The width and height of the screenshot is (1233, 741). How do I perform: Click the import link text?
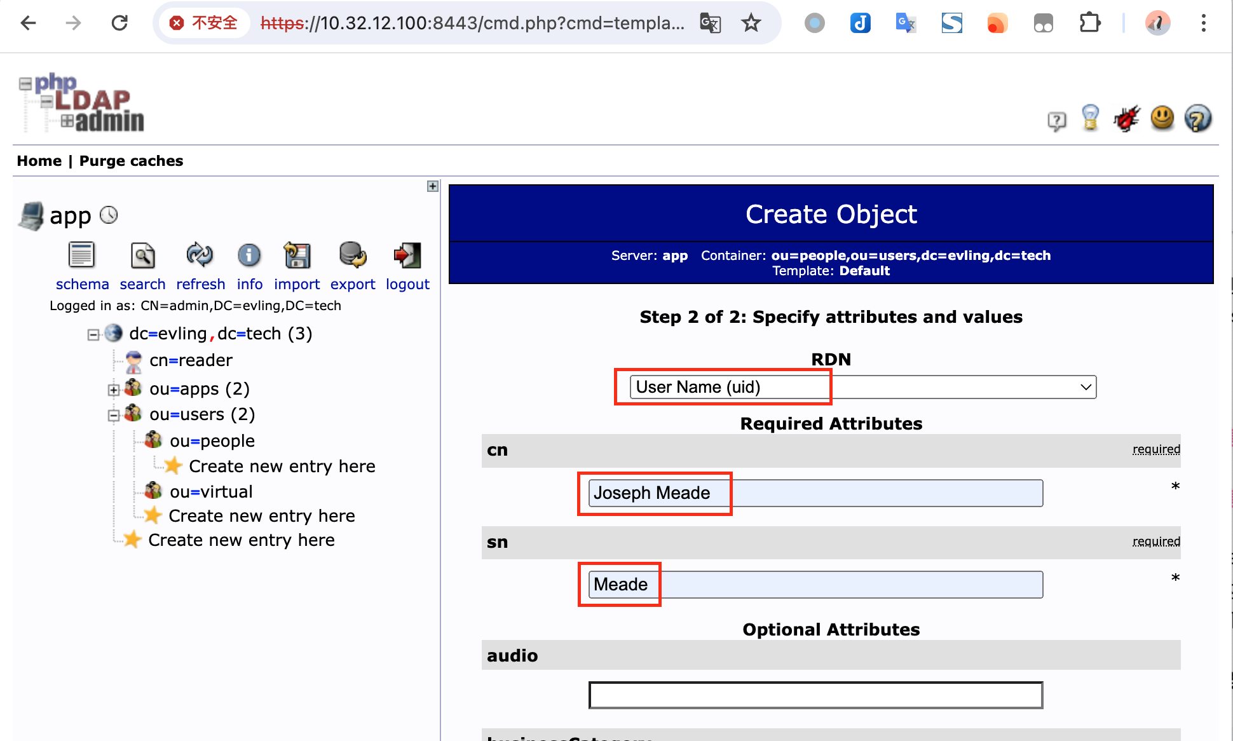297,284
